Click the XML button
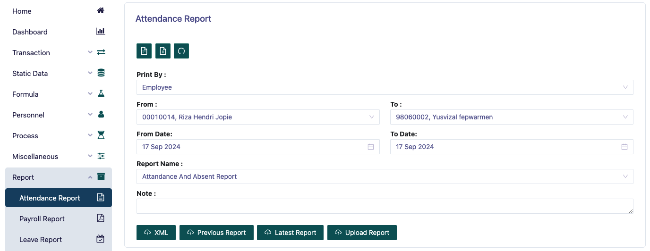This screenshot has height=251, width=650. click(156, 233)
